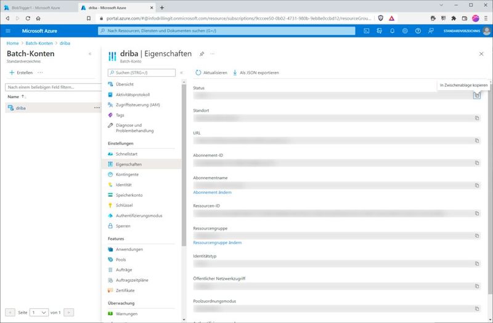Copy the Öffentlicher Netzwerkzugriff value

click(477, 286)
